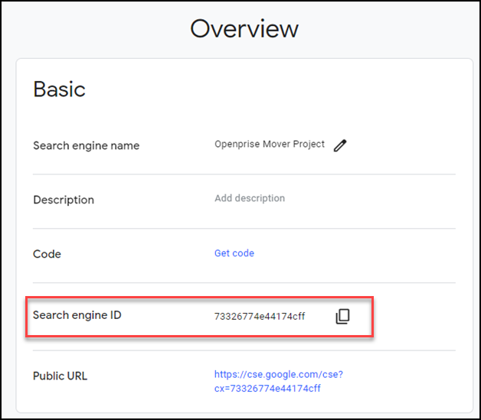481x420 pixels.
Task: Open the Public URL cse.google.com link
Action: point(278,381)
